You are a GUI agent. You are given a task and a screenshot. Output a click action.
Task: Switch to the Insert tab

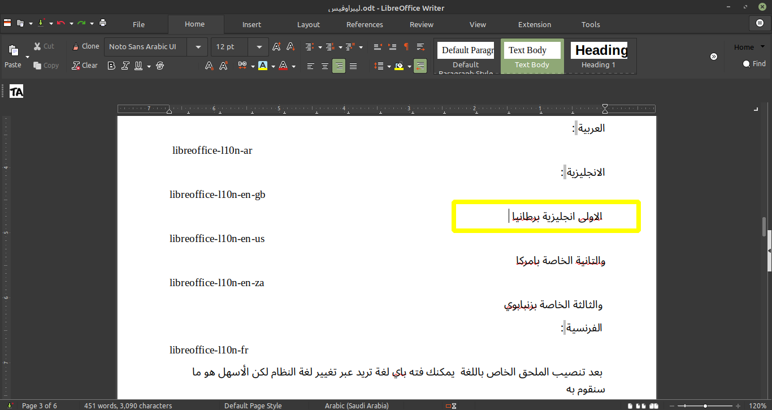(x=251, y=24)
